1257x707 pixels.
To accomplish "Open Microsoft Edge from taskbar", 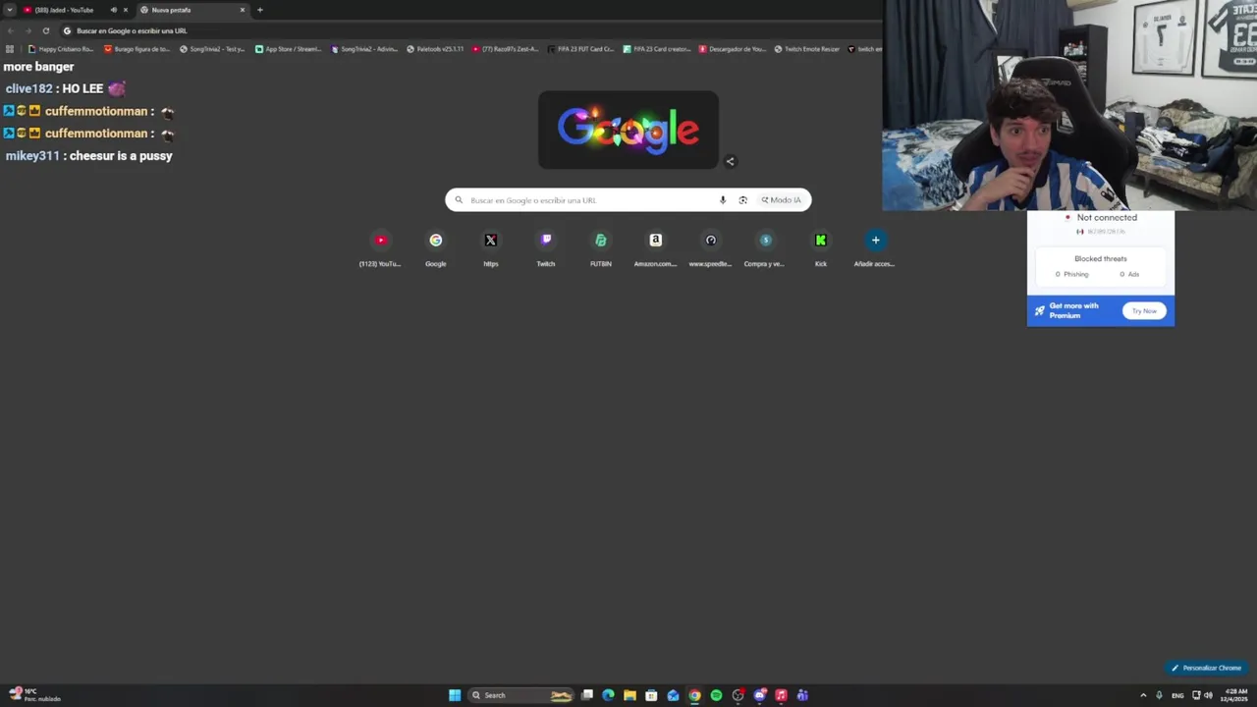I will pos(608,695).
